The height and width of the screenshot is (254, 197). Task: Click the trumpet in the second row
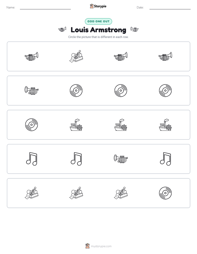(31, 90)
